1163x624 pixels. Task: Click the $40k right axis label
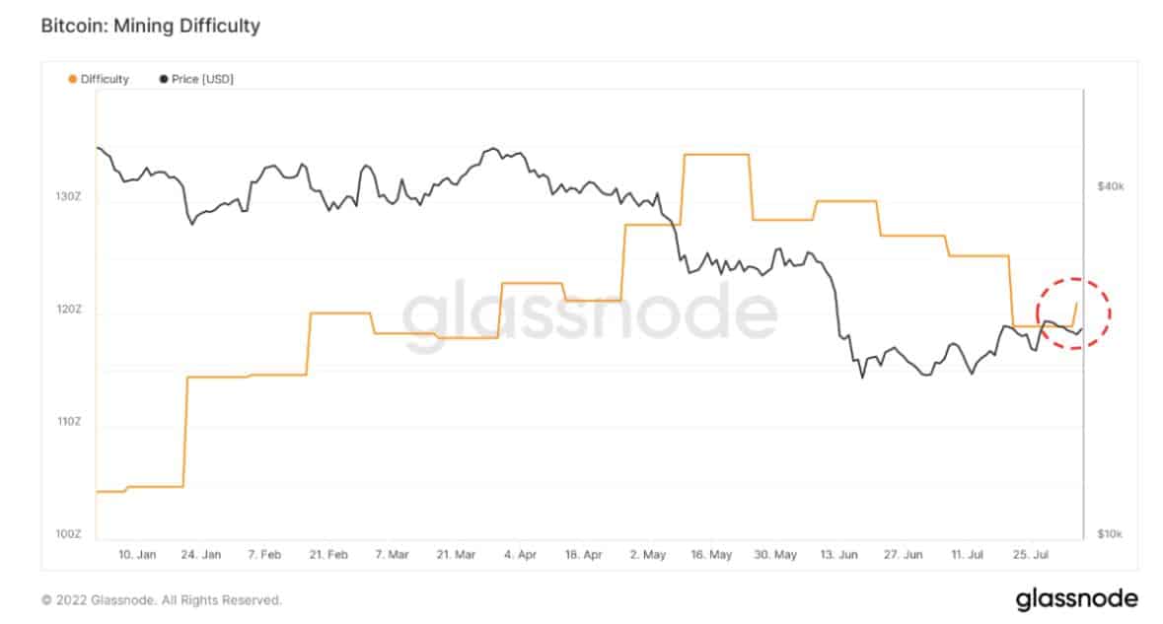(x=1111, y=186)
